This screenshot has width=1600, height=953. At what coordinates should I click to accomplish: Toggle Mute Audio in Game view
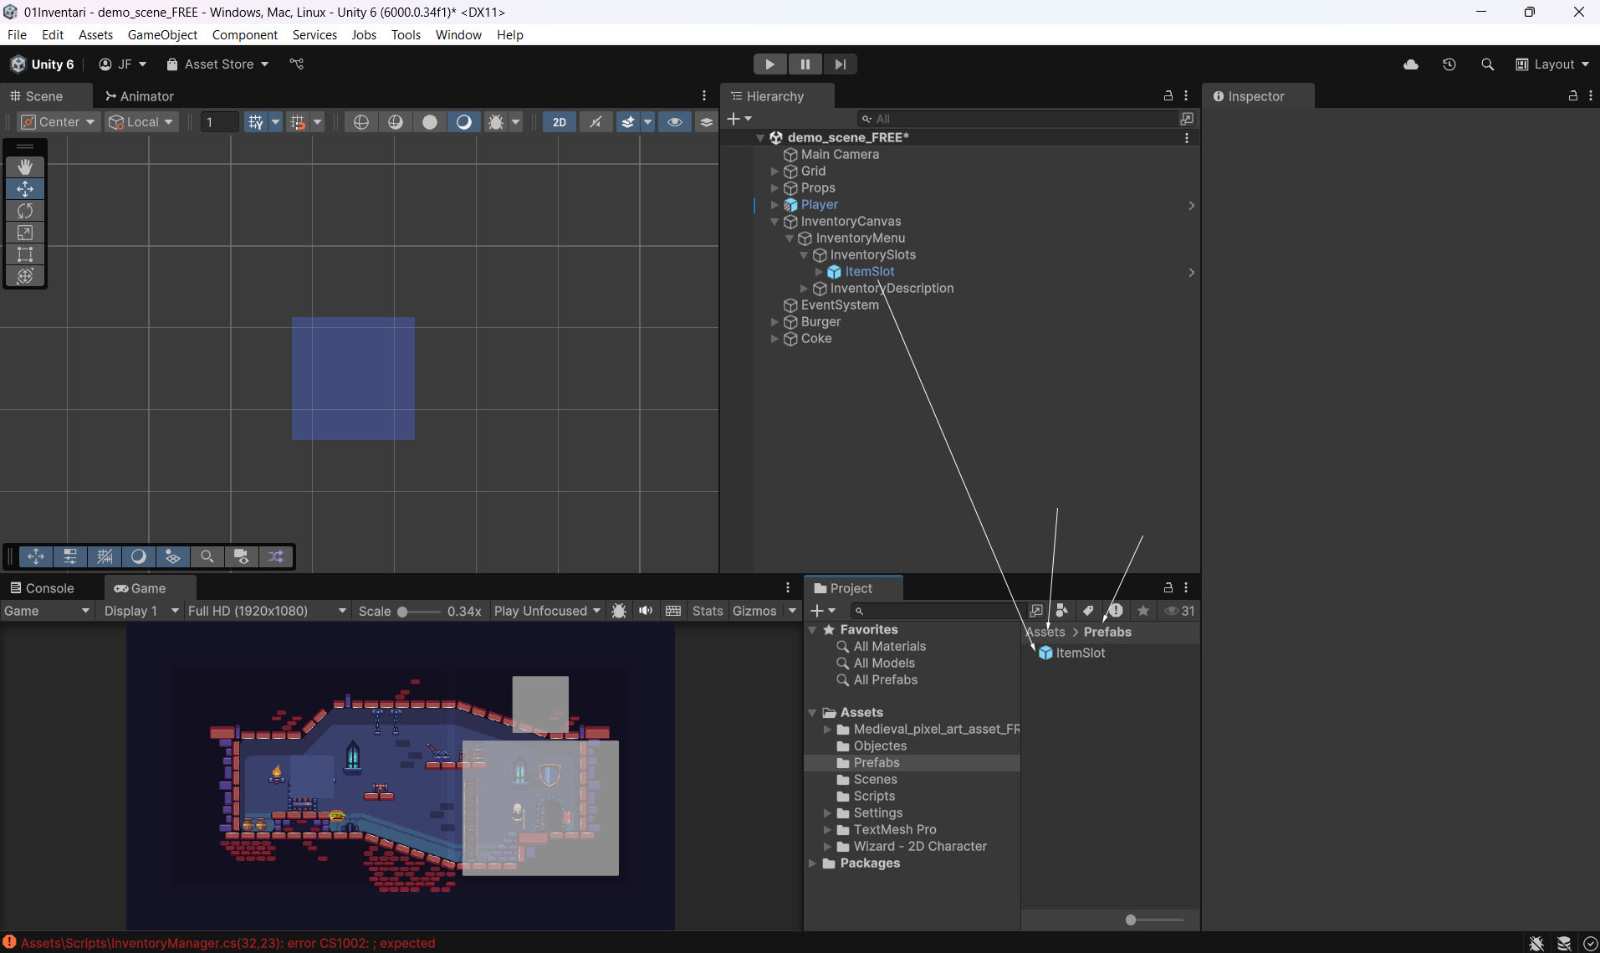point(646,611)
